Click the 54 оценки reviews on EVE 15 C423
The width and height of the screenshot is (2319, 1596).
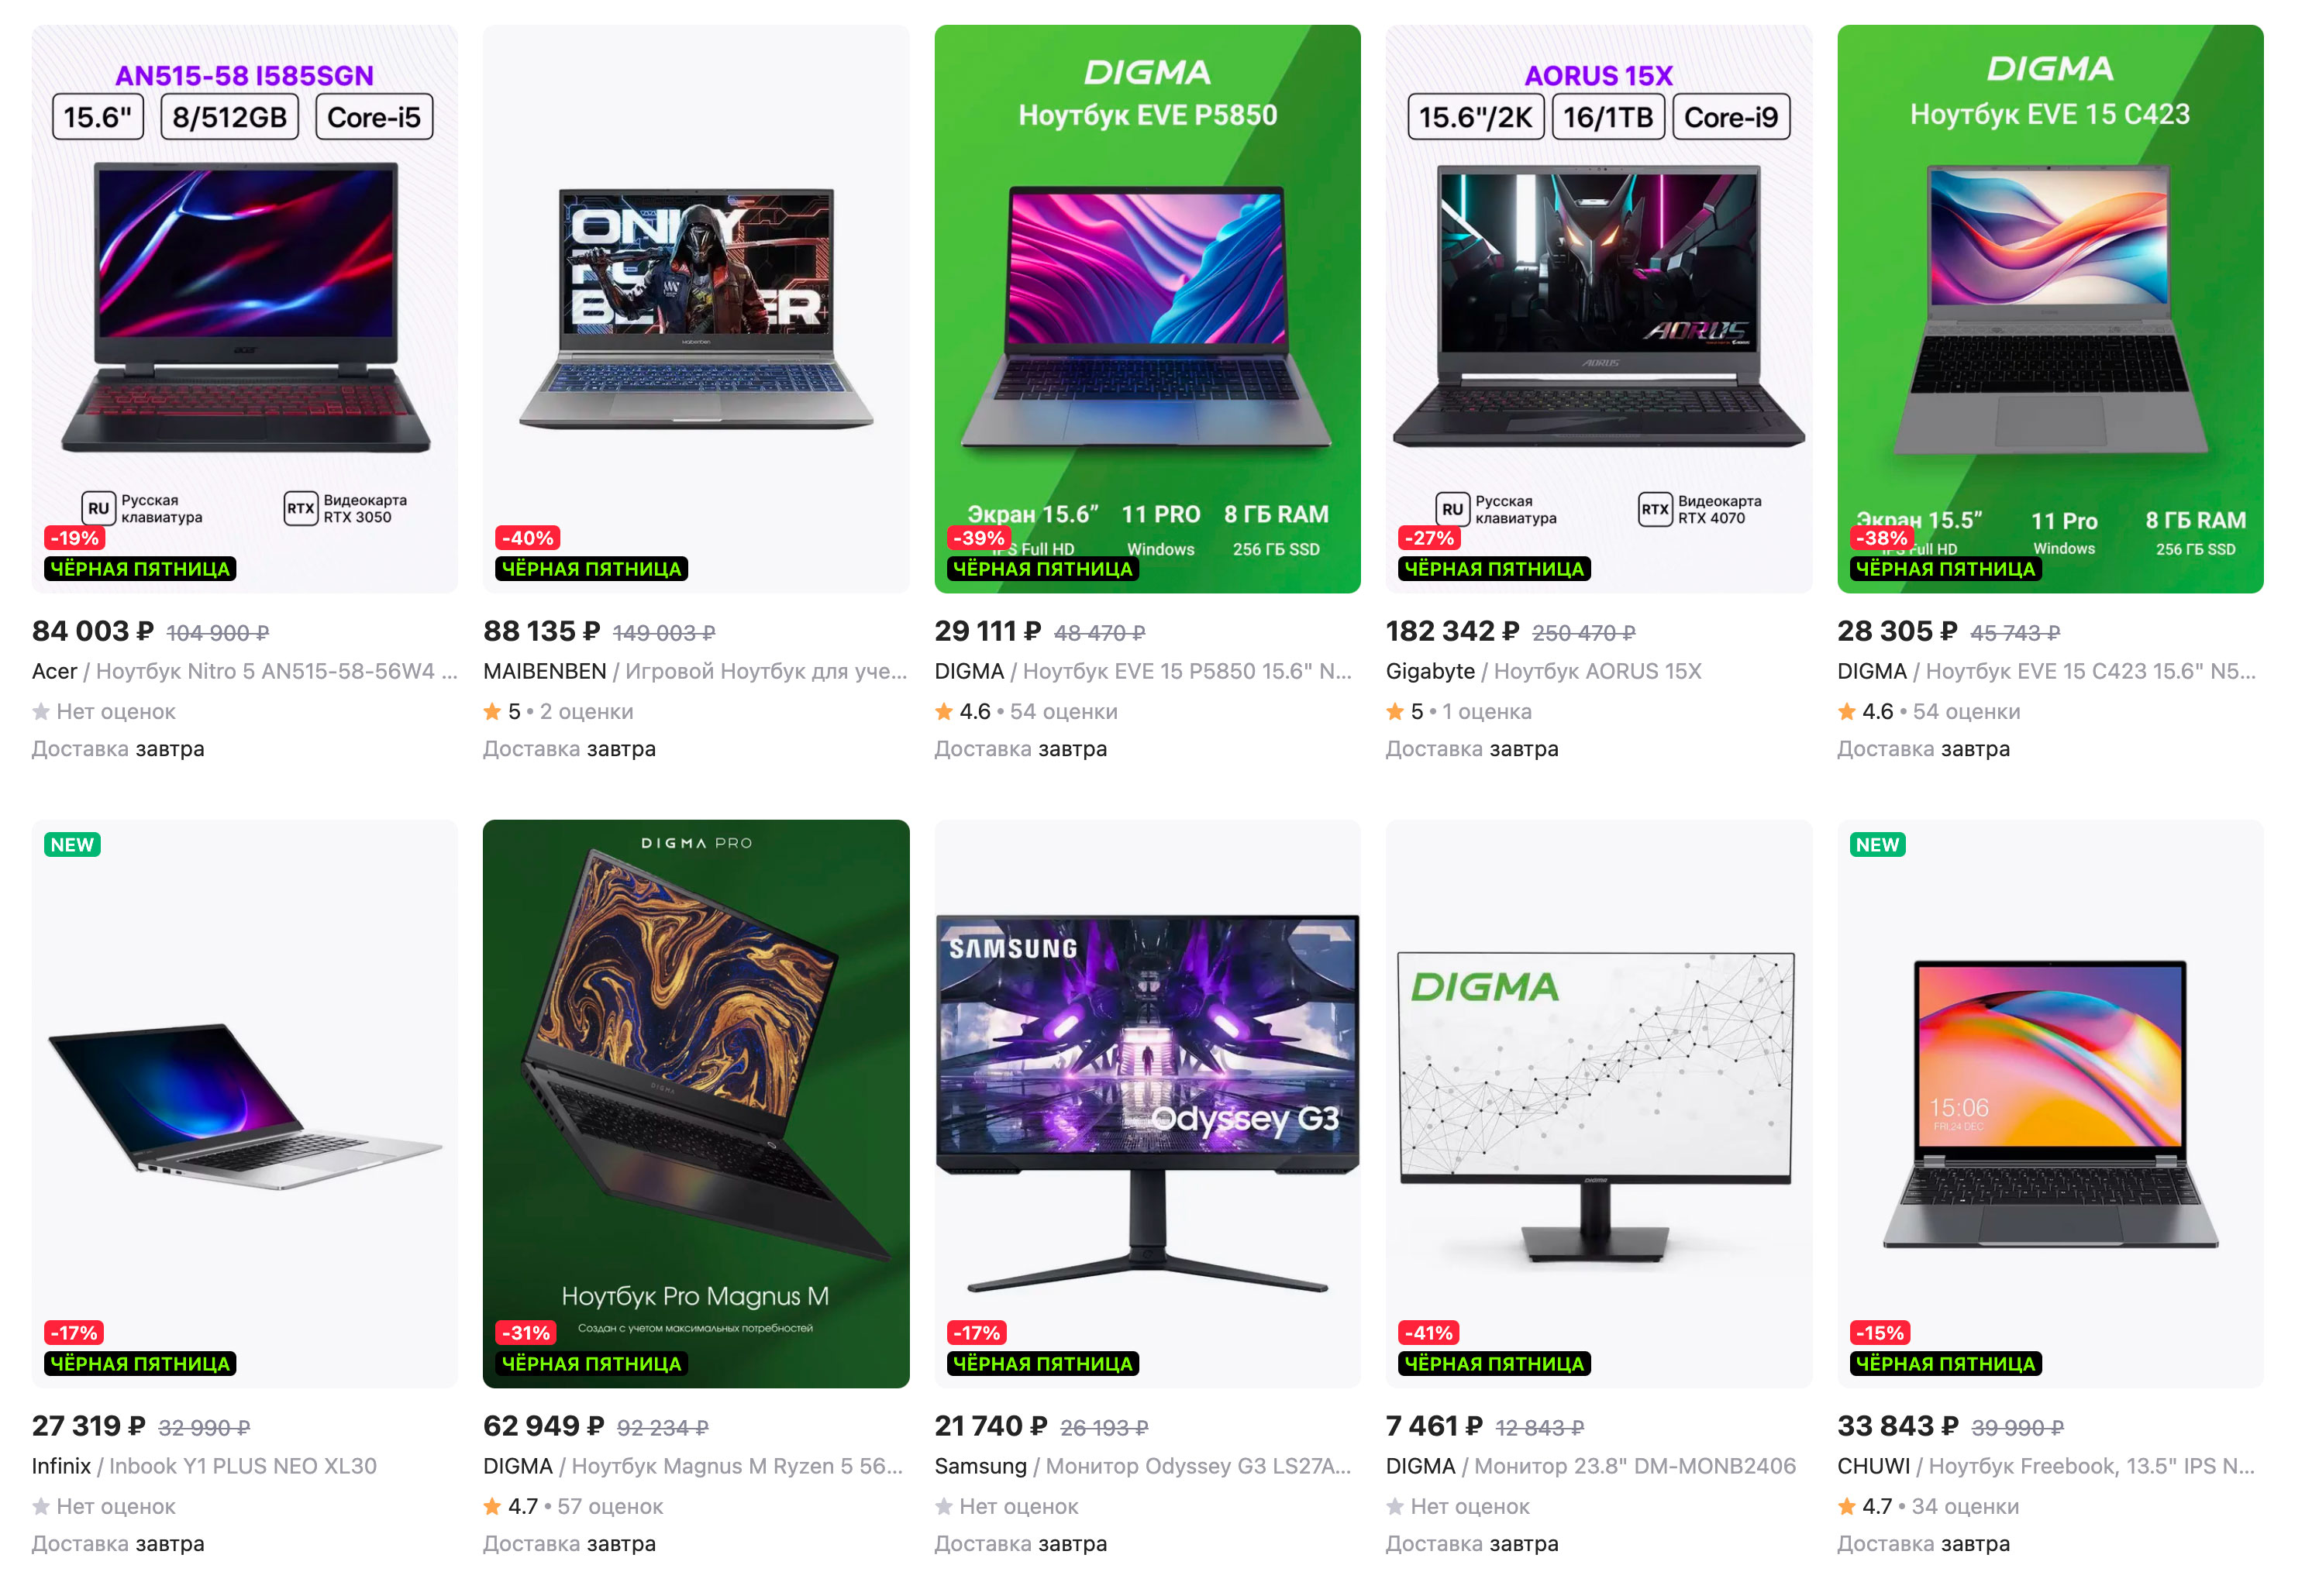click(1966, 711)
